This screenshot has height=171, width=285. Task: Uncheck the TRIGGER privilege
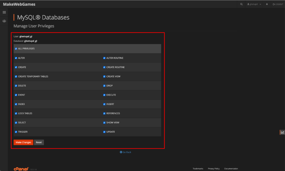[x=16, y=132]
